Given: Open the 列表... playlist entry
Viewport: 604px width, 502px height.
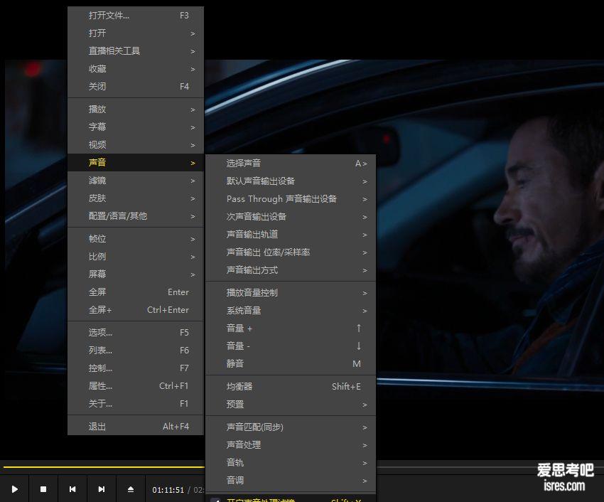Looking at the screenshot, I should (x=136, y=350).
